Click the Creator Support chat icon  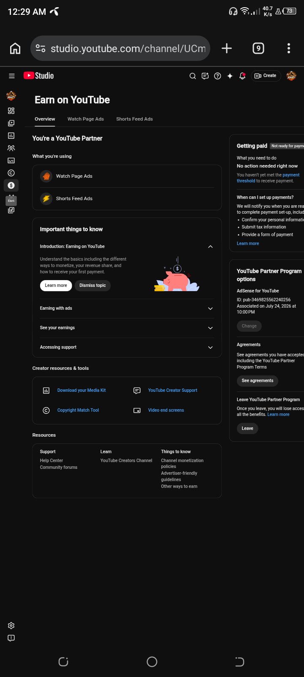(137, 391)
